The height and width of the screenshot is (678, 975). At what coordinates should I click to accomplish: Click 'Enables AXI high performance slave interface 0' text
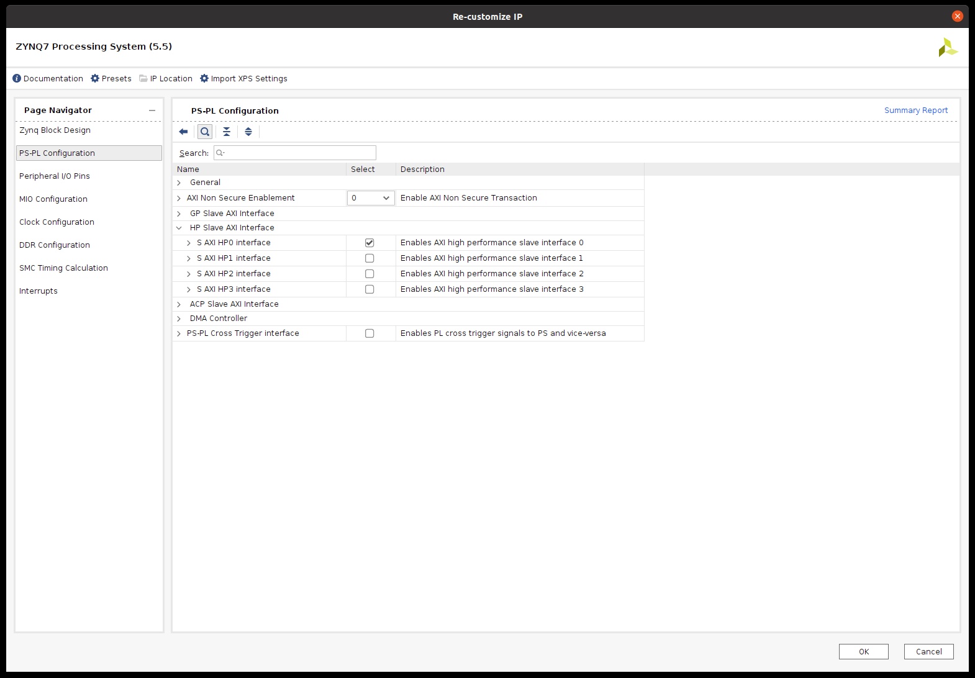coord(492,242)
